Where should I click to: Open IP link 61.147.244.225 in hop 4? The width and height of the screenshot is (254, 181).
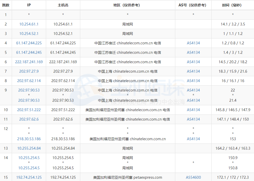tap(29, 43)
